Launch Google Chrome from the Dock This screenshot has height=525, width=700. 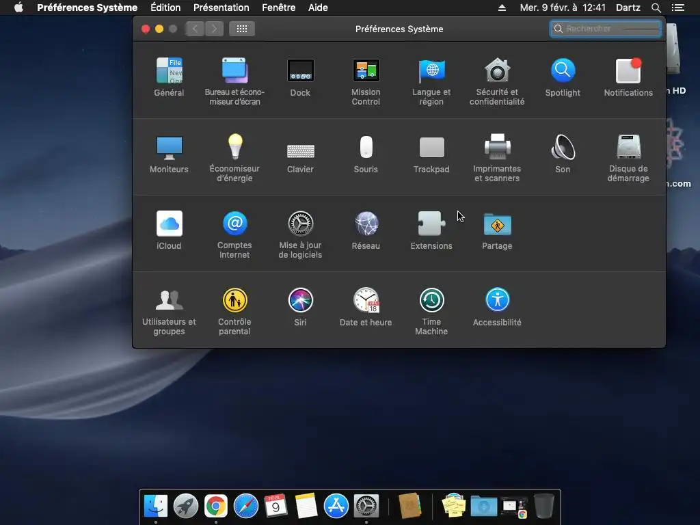215,506
